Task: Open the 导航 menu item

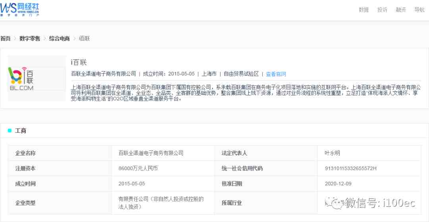Action: click(419, 10)
